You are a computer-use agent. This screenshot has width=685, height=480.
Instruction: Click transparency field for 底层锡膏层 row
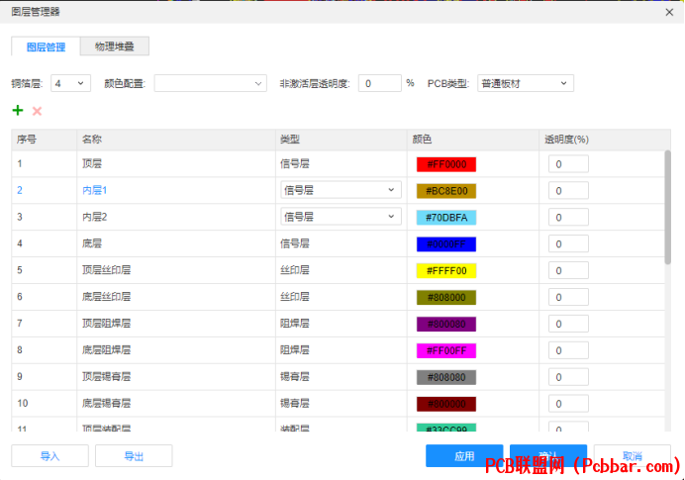(568, 404)
